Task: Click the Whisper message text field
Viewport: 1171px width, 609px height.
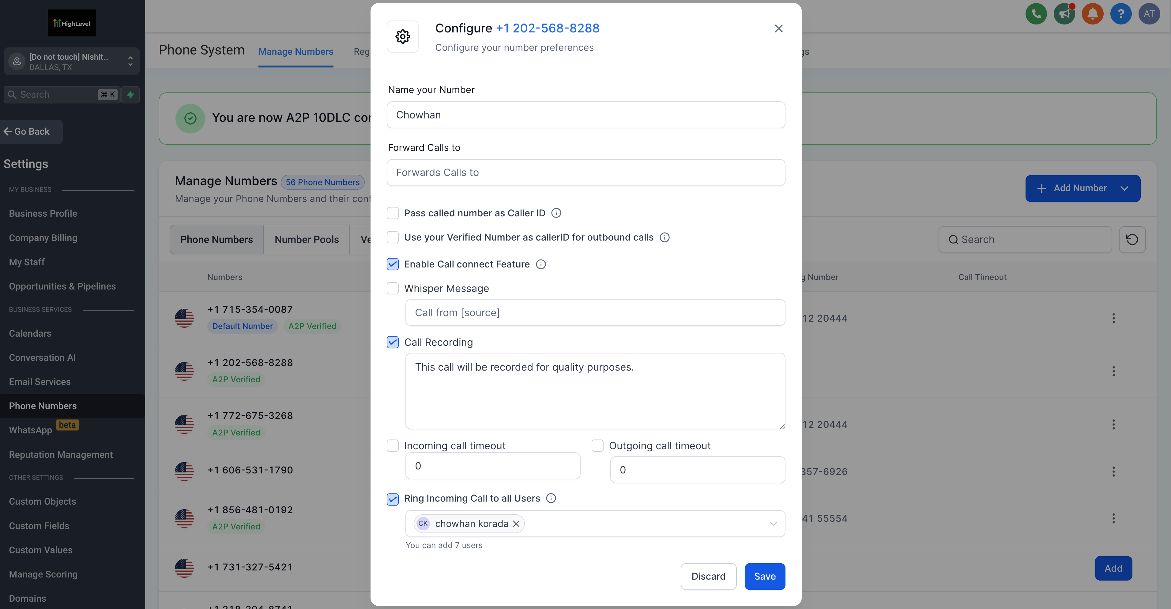Action: point(595,312)
